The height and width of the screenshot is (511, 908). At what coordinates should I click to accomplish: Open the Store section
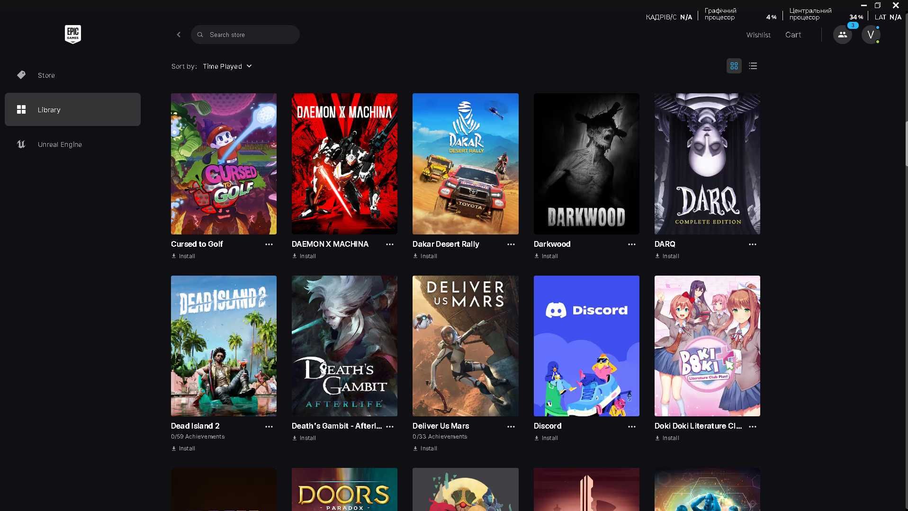72,75
